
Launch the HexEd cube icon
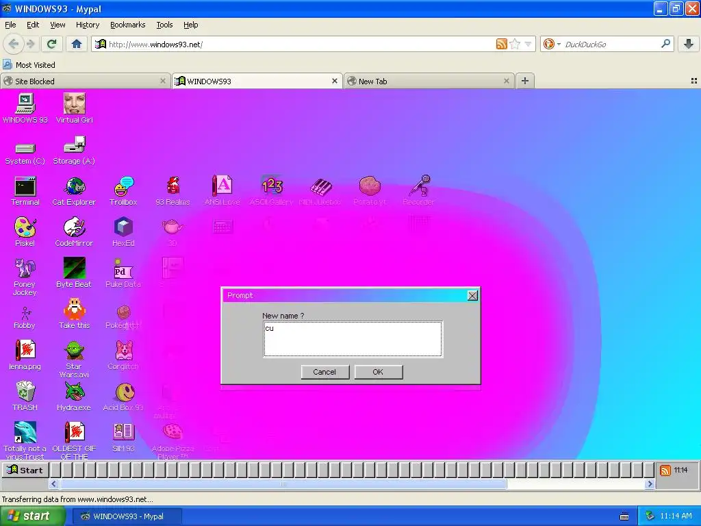click(x=123, y=232)
